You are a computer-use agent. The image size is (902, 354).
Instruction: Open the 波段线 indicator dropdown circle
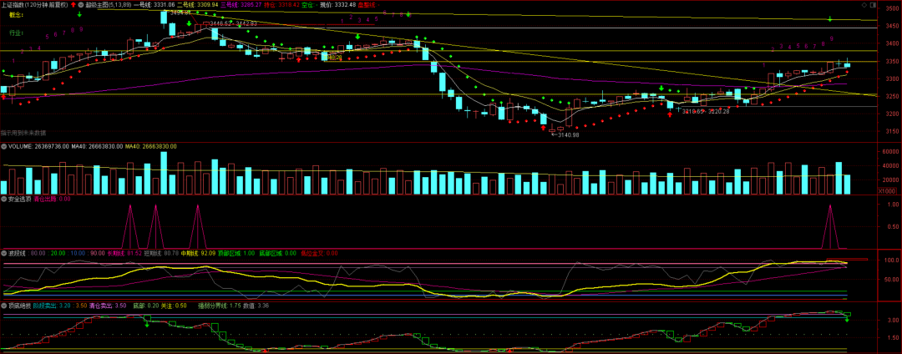(x=3, y=253)
